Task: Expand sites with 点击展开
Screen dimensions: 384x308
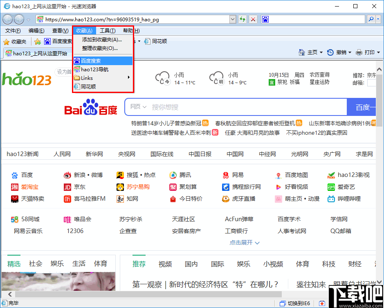Action: 245,242
